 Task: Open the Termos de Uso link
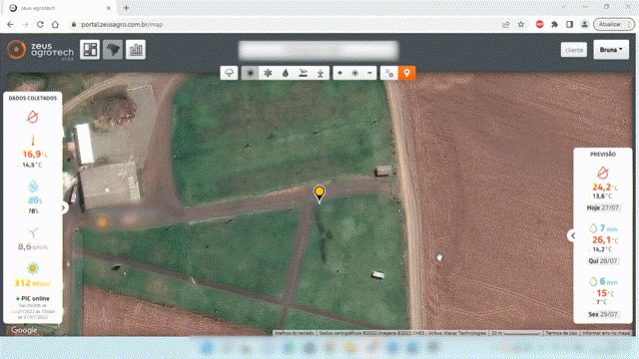561,333
